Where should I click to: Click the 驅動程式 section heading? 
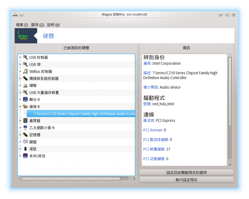[154, 98]
